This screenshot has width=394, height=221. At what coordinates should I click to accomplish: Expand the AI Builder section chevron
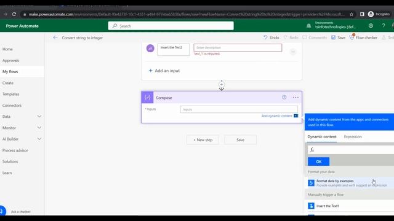pos(39,139)
